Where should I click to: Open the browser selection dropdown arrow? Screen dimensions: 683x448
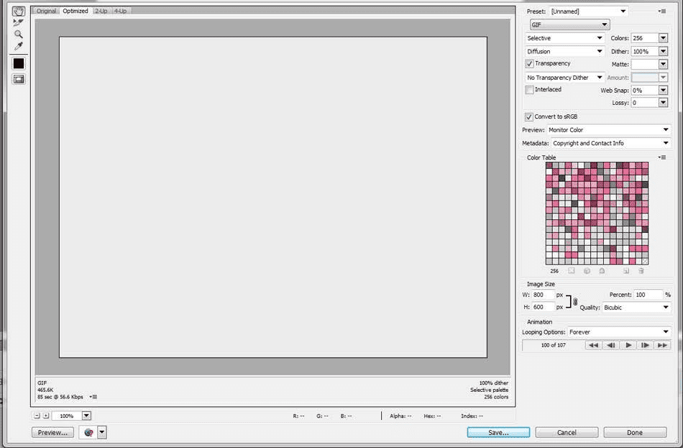tap(102, 433)
